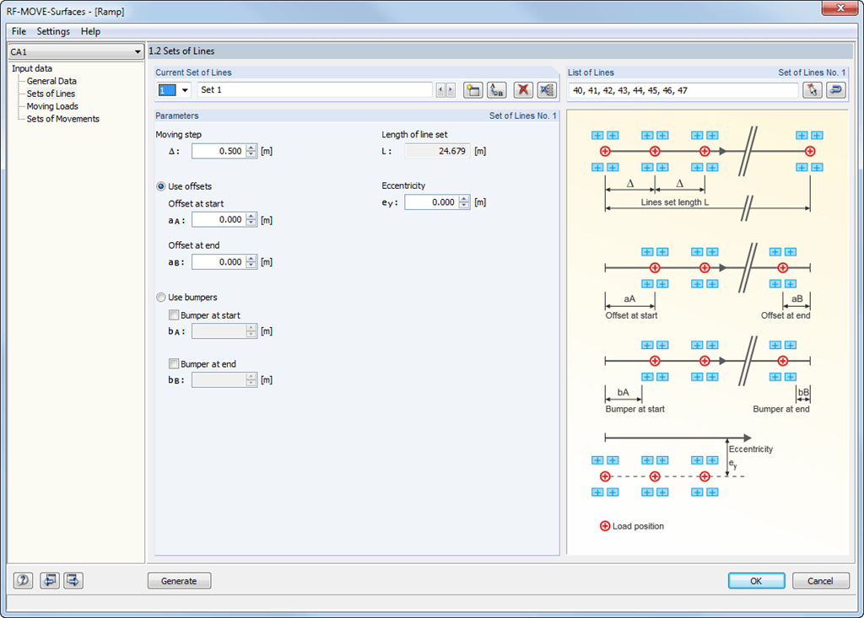Adjust the Offset at start aA spinner
Screen dimensions: 864x618
[x=251, y=220]
